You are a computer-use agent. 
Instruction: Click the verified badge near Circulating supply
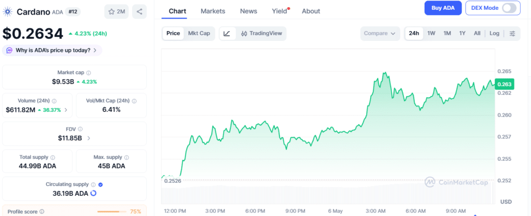pyautogui.click(x=101, y=184)
